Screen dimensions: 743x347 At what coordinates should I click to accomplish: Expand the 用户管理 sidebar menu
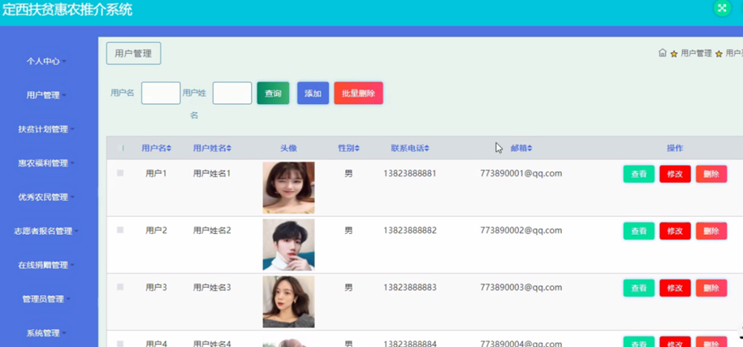click(x=46, y=95)
